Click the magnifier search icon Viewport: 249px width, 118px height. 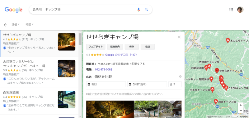(146, 10)
